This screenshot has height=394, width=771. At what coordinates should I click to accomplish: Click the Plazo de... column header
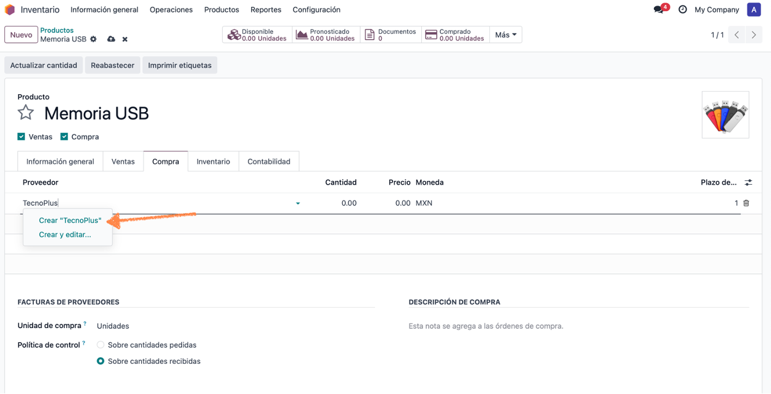click(x=719, y=182)
